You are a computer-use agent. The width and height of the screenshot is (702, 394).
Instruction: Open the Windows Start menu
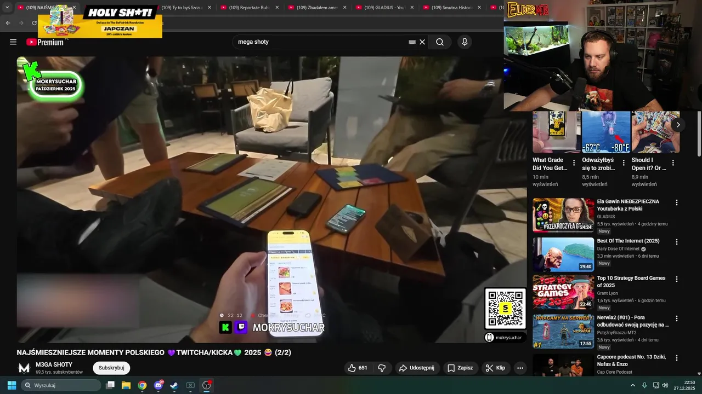pos(12,385)
